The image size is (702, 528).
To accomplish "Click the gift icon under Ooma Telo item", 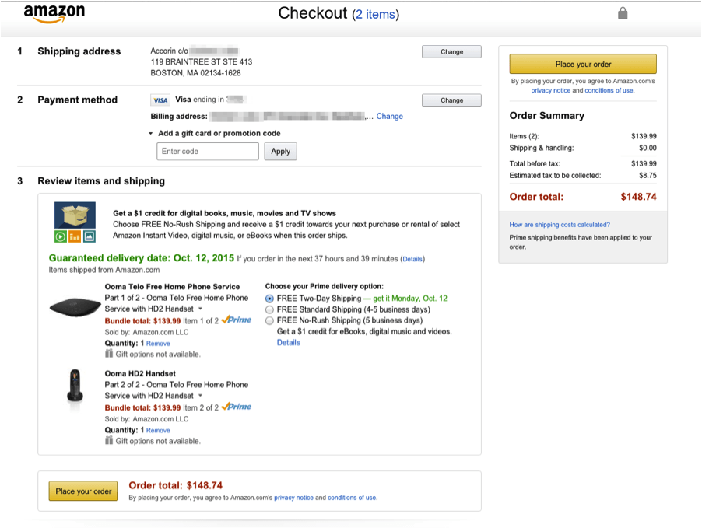I will tap(109, 354).
